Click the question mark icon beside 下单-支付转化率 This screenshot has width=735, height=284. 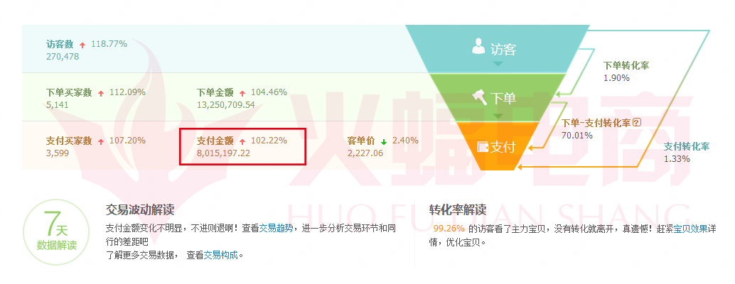coord(637,123)
